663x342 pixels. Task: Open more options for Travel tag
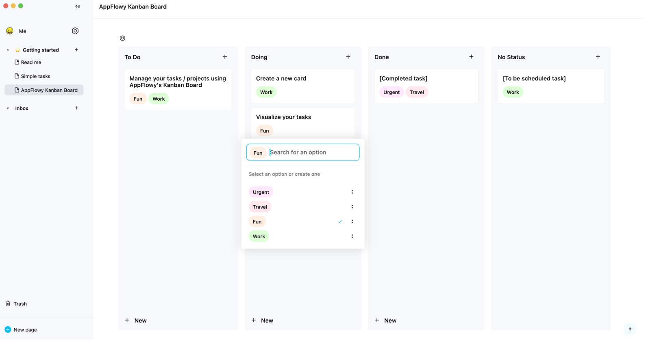click(x=352, y=207)
